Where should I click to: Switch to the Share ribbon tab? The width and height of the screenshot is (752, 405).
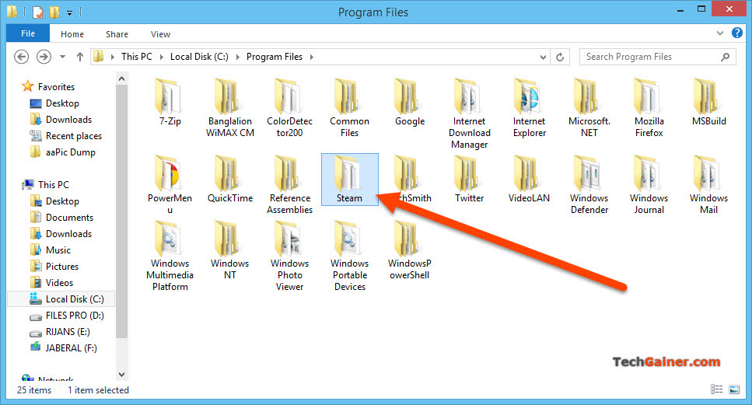[117, 34]
